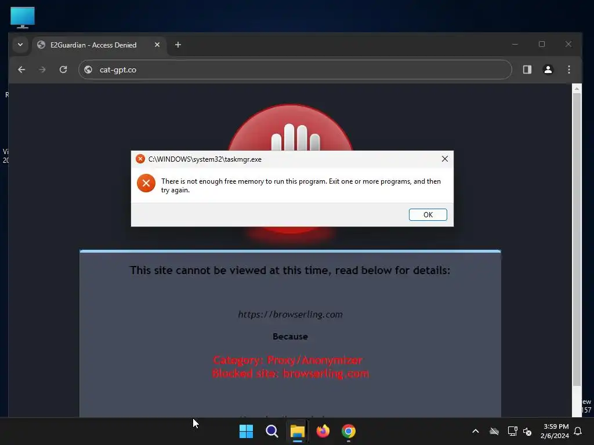Open the taskbar Search icon
594x445 pixels.
pos(271,431)
